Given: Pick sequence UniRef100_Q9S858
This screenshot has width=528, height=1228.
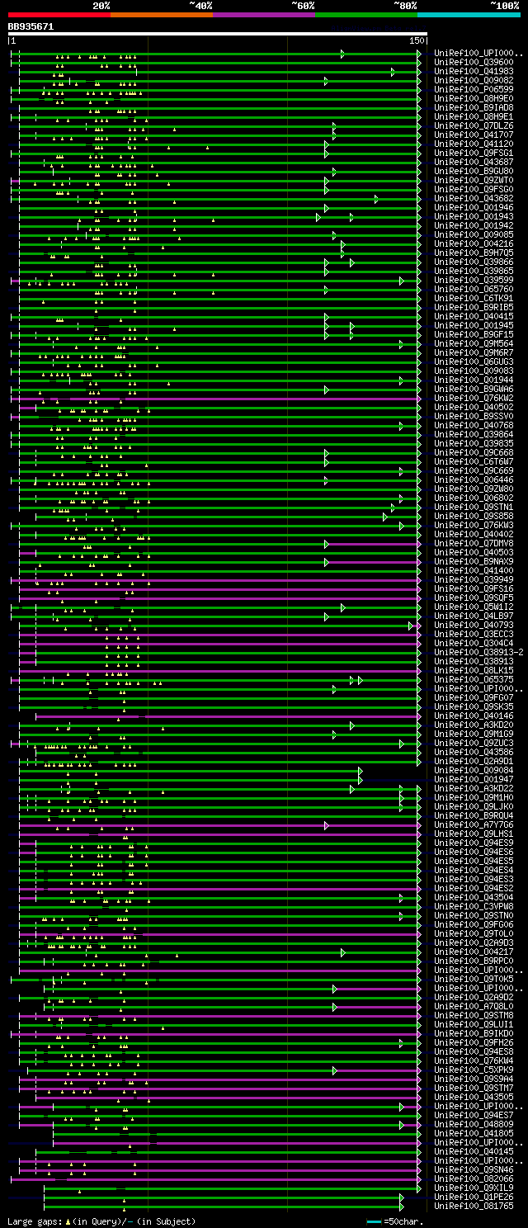Looking at the screenshot, I should [474, 517].
